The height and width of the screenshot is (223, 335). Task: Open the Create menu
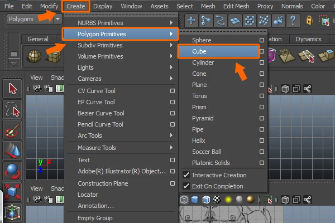coord(76,6)
